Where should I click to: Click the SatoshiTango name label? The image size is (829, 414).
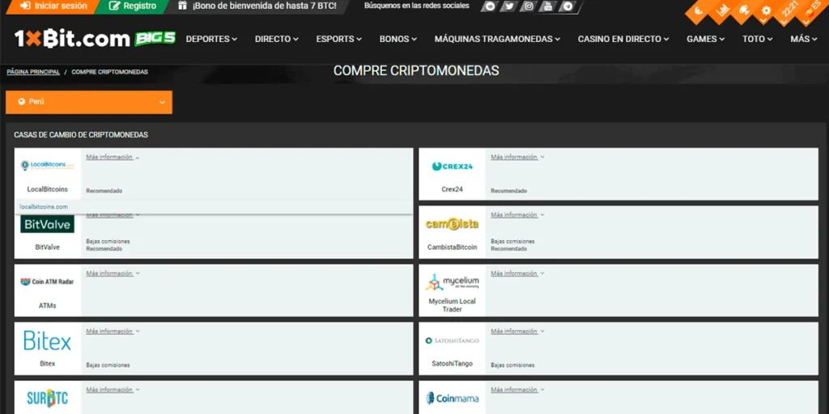pyautogui.click(x=452, y=364)
